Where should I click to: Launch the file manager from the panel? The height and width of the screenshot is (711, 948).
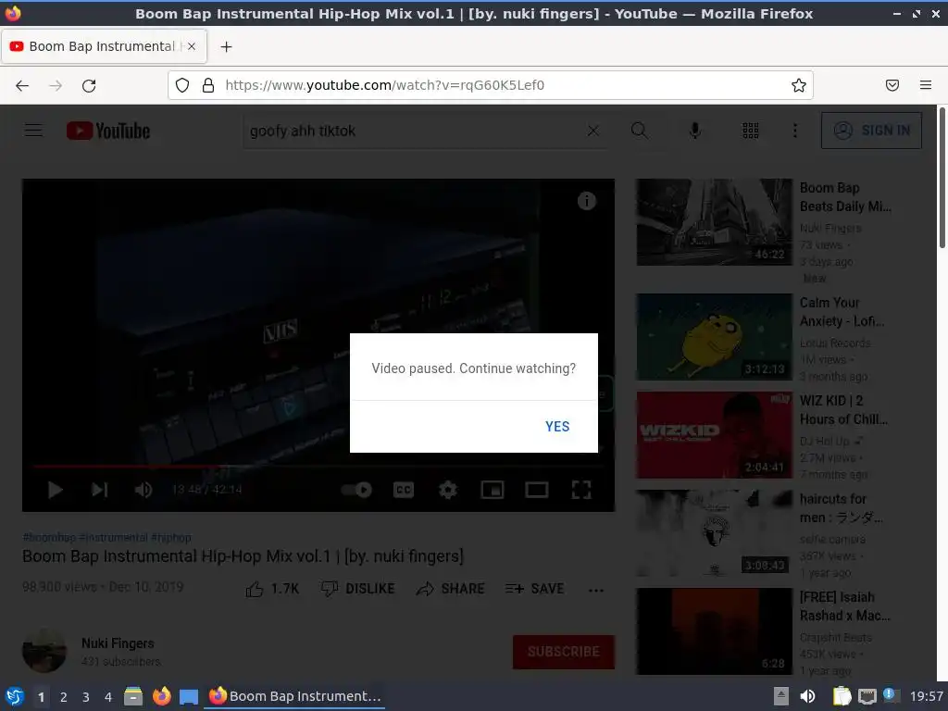(133, 696)
